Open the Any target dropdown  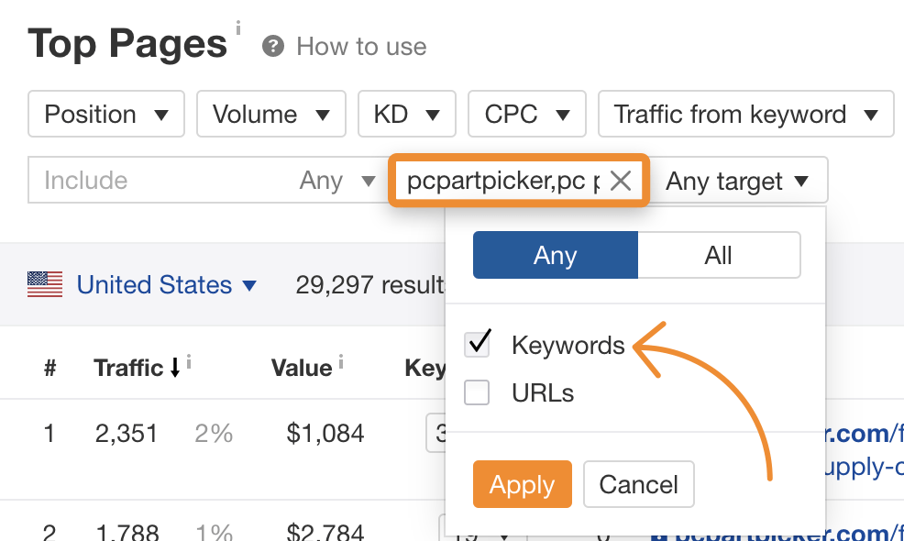click(x=739, y=180)
